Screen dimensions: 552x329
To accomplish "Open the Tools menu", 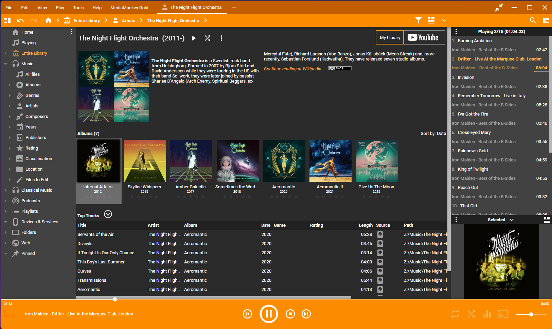I will 78,7.
